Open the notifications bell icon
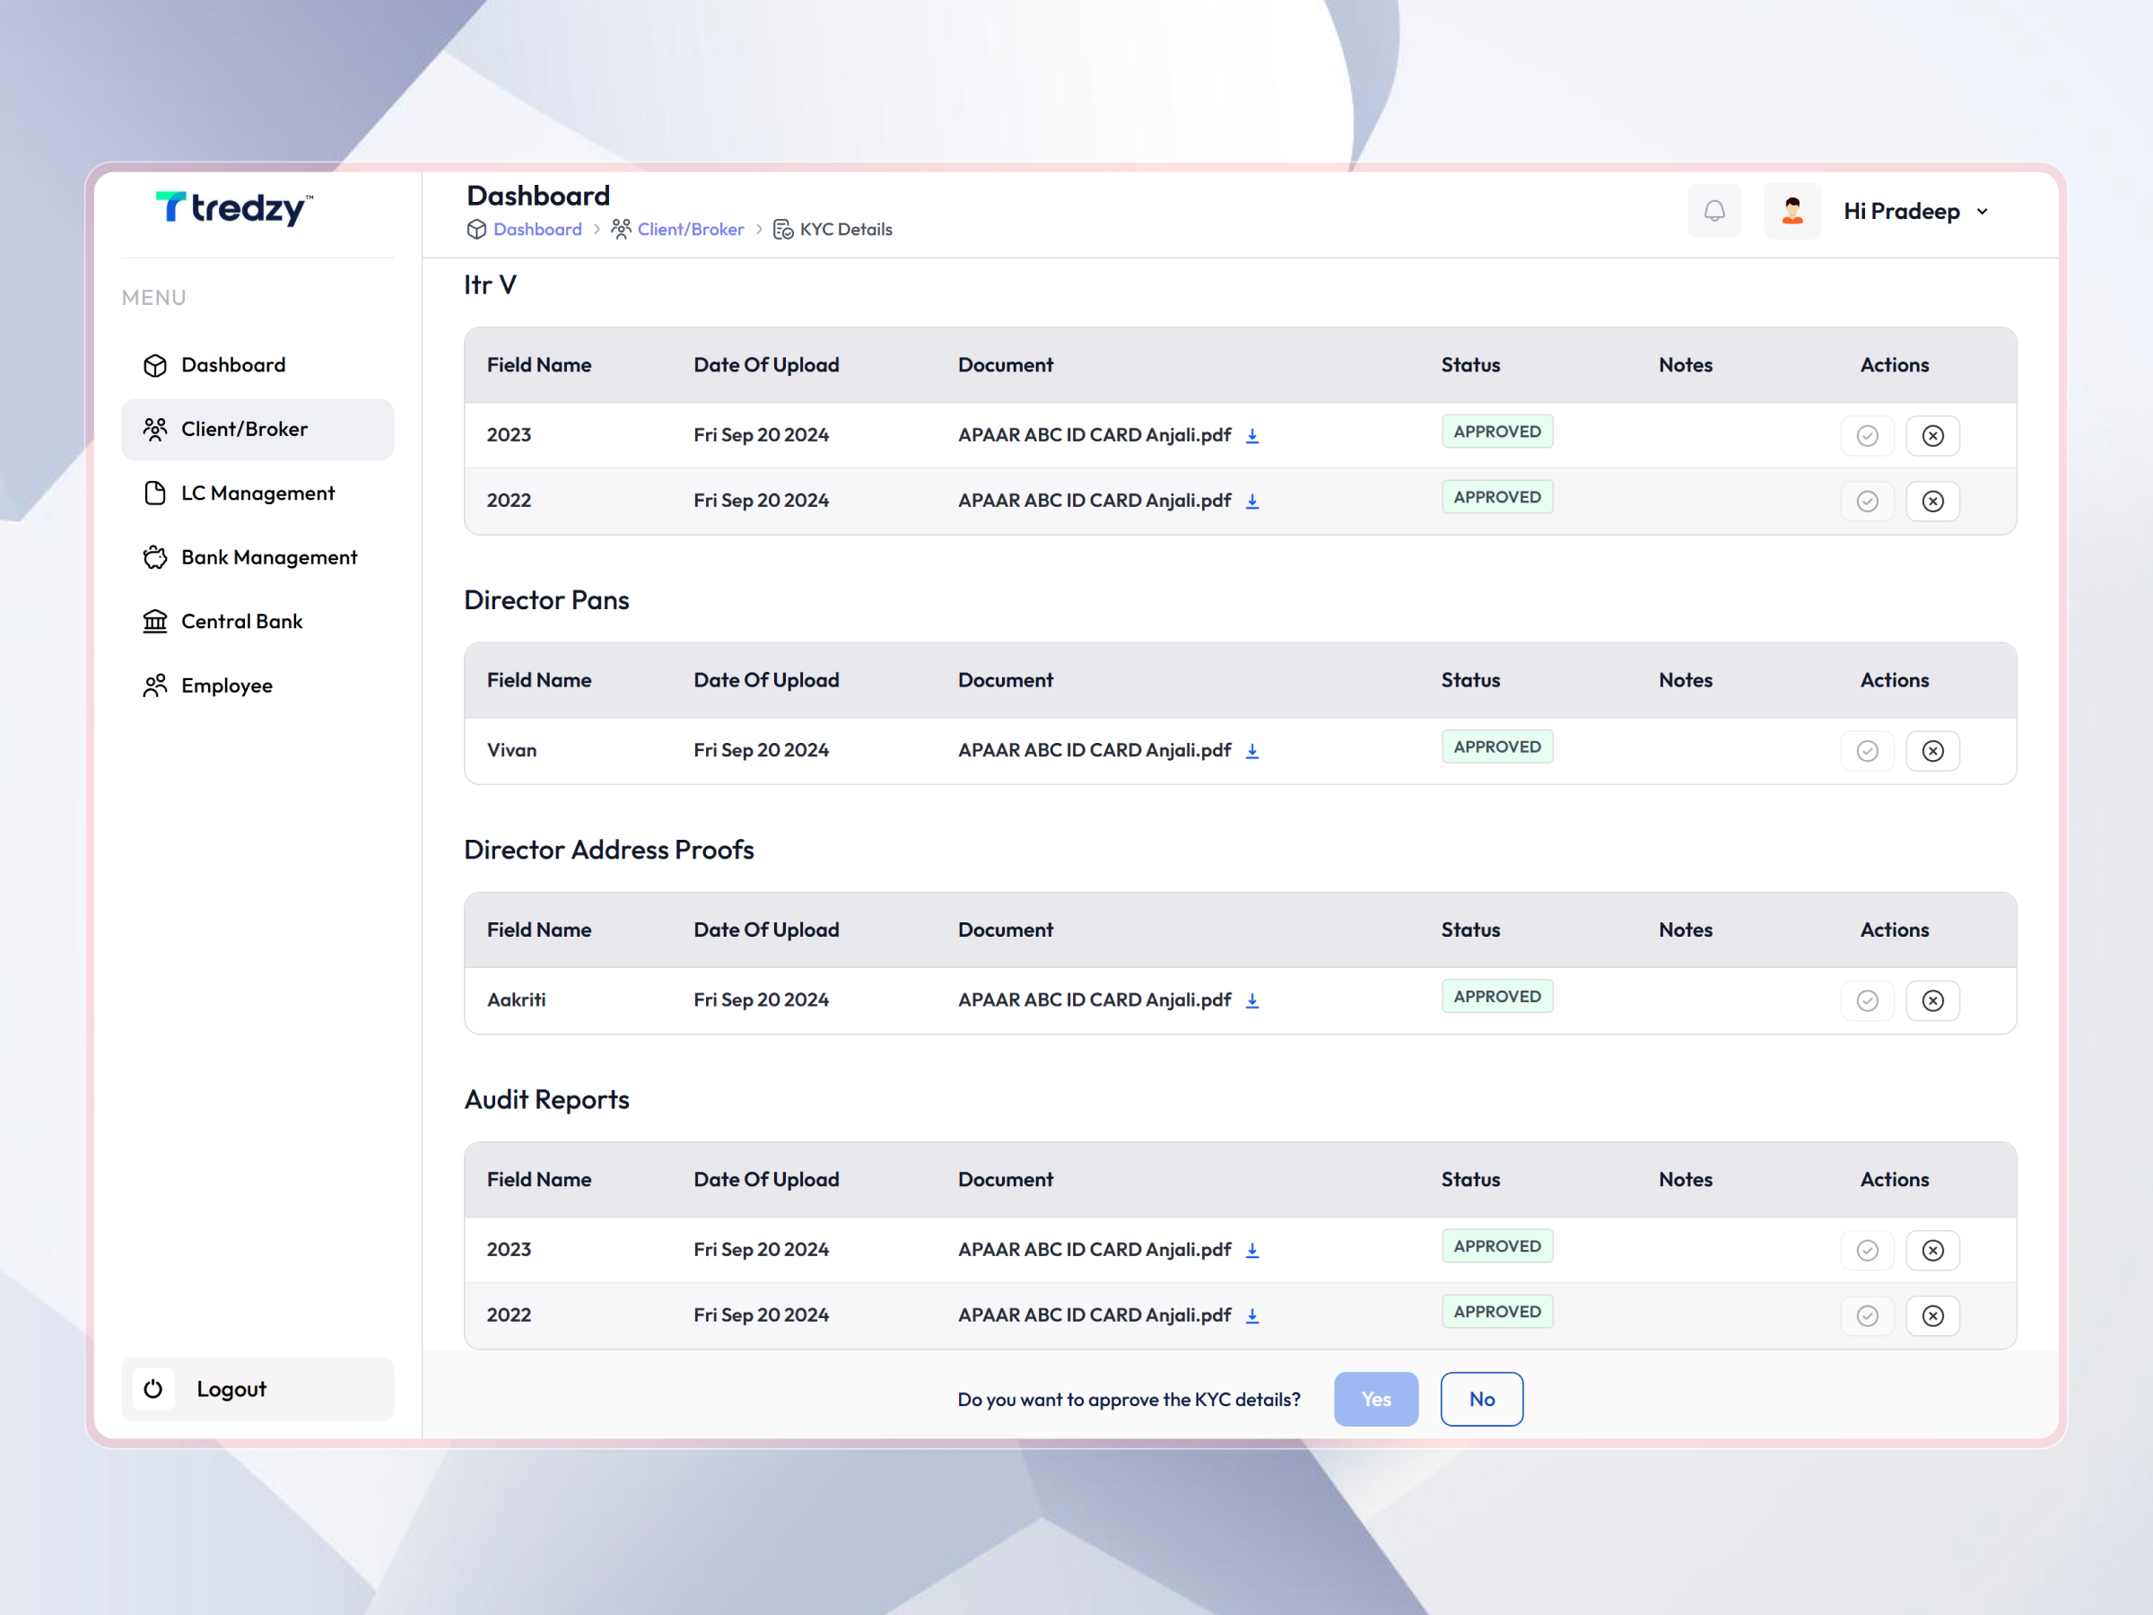2153x1615 pixels. [x=1715, y=210]
